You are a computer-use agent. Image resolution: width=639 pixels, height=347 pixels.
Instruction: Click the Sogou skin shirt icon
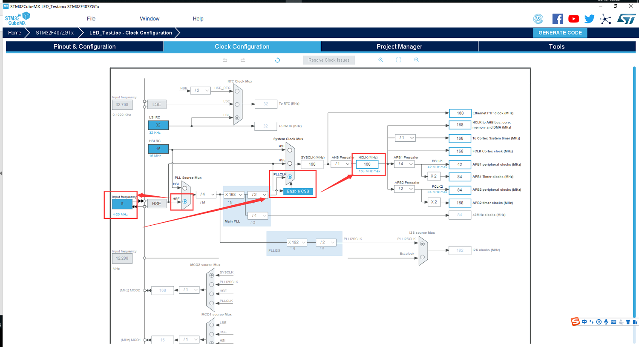[x=628, y=322]
